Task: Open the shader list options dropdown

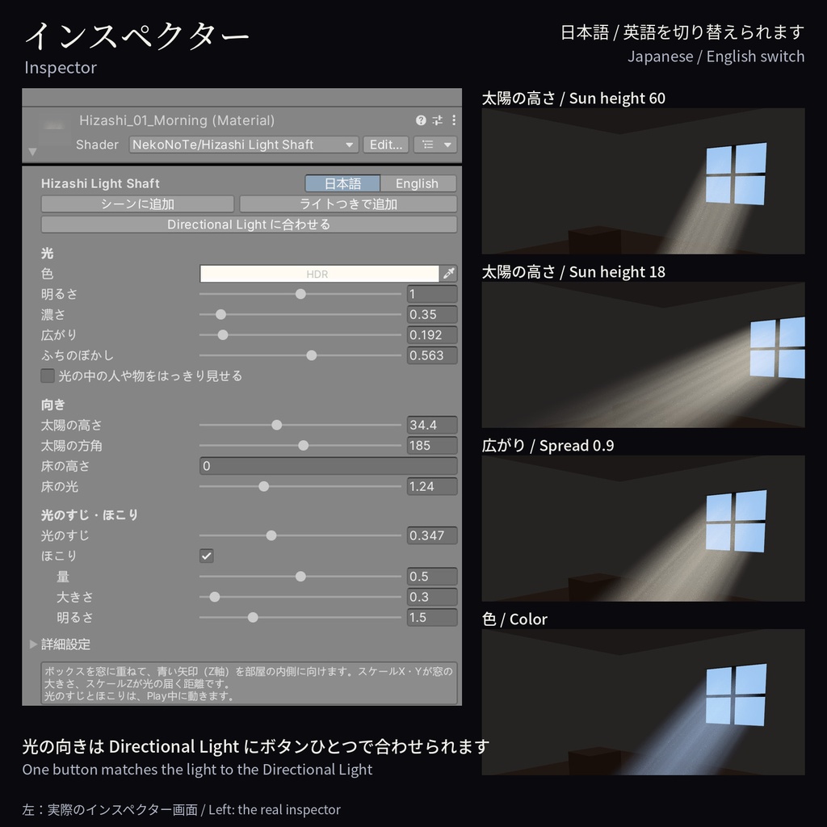Action: (435, 145)
